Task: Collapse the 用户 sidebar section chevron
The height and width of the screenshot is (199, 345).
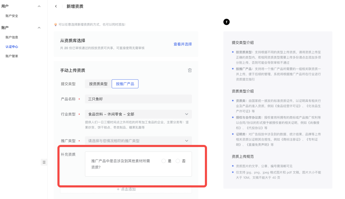Action: pyautogui.click(x=39, y=6)
